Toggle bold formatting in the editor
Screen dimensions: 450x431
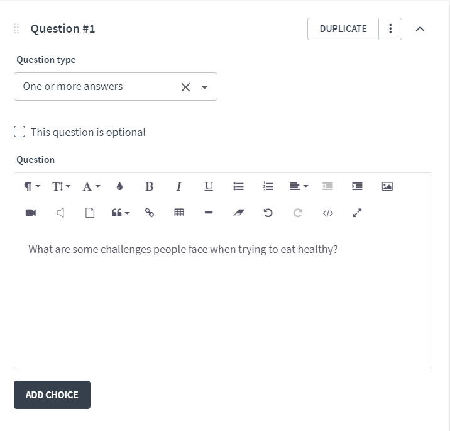pos(149,186)
